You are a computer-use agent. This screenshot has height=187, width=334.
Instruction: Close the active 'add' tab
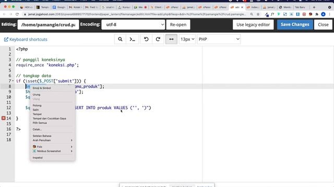(242, 7)
